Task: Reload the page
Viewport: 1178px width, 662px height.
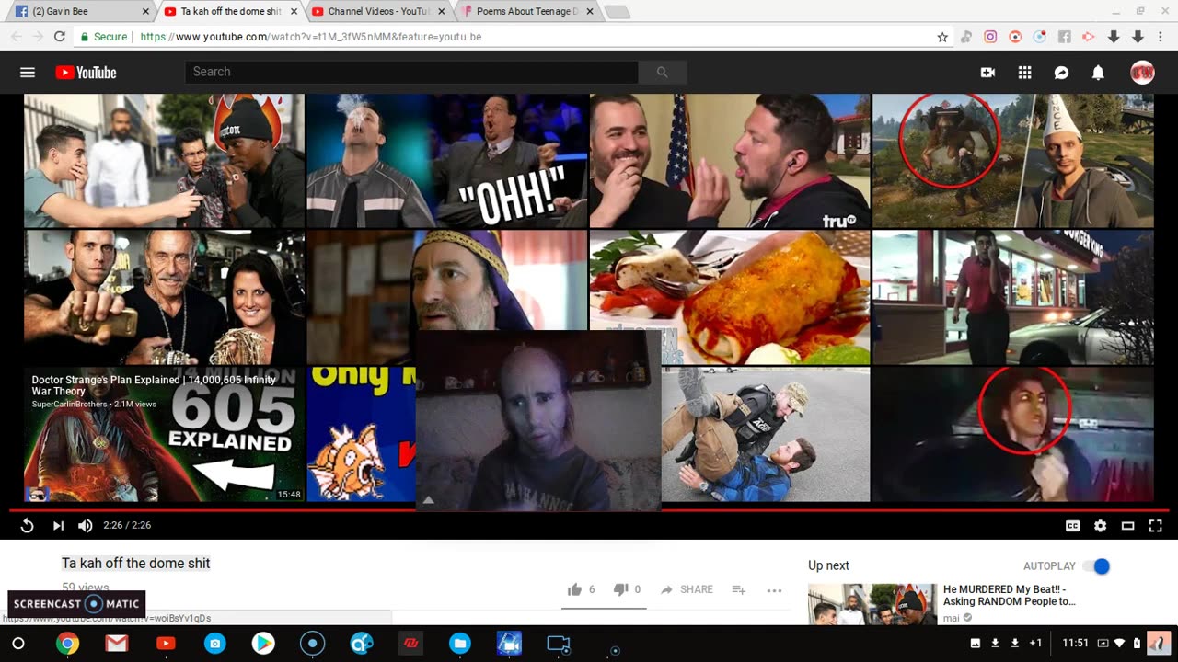Action: (60, 37)
